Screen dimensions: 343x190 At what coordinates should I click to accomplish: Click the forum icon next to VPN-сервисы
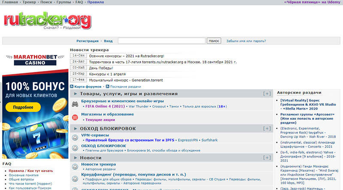click(x=75, y=138)
